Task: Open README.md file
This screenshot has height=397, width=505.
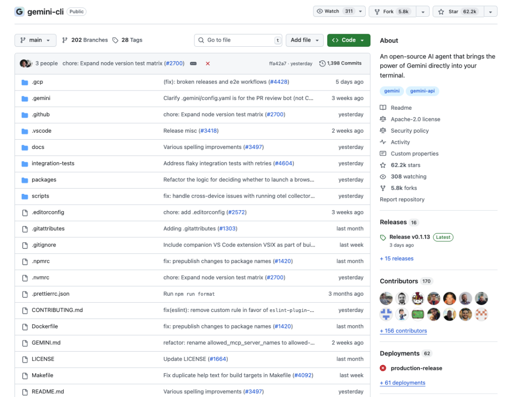Action: pos(48,391)
